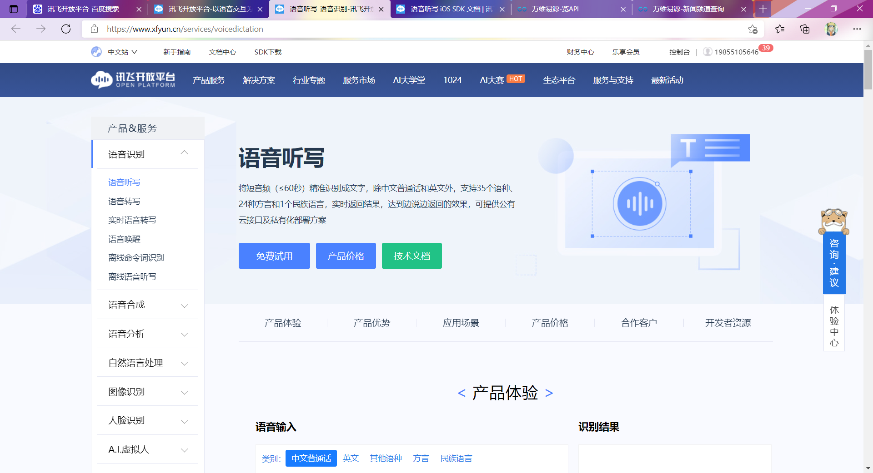Screen dimensions: 873x473
Task: Click the browser forward arrow
Action: point(41,29)
